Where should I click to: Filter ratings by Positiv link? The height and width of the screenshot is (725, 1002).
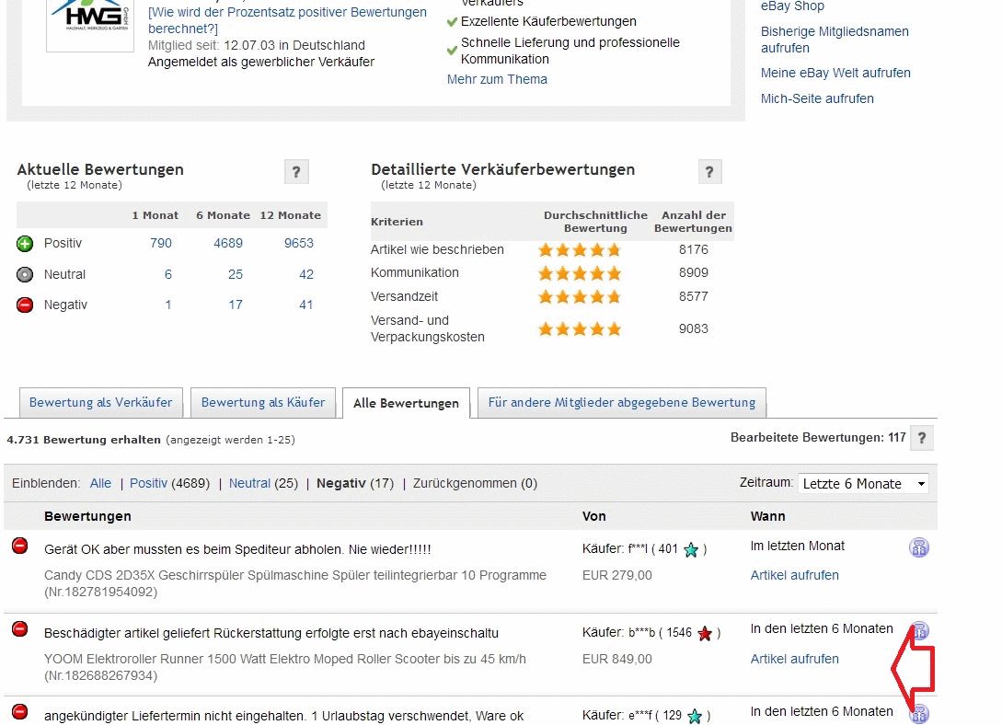(x=148, y=483)
